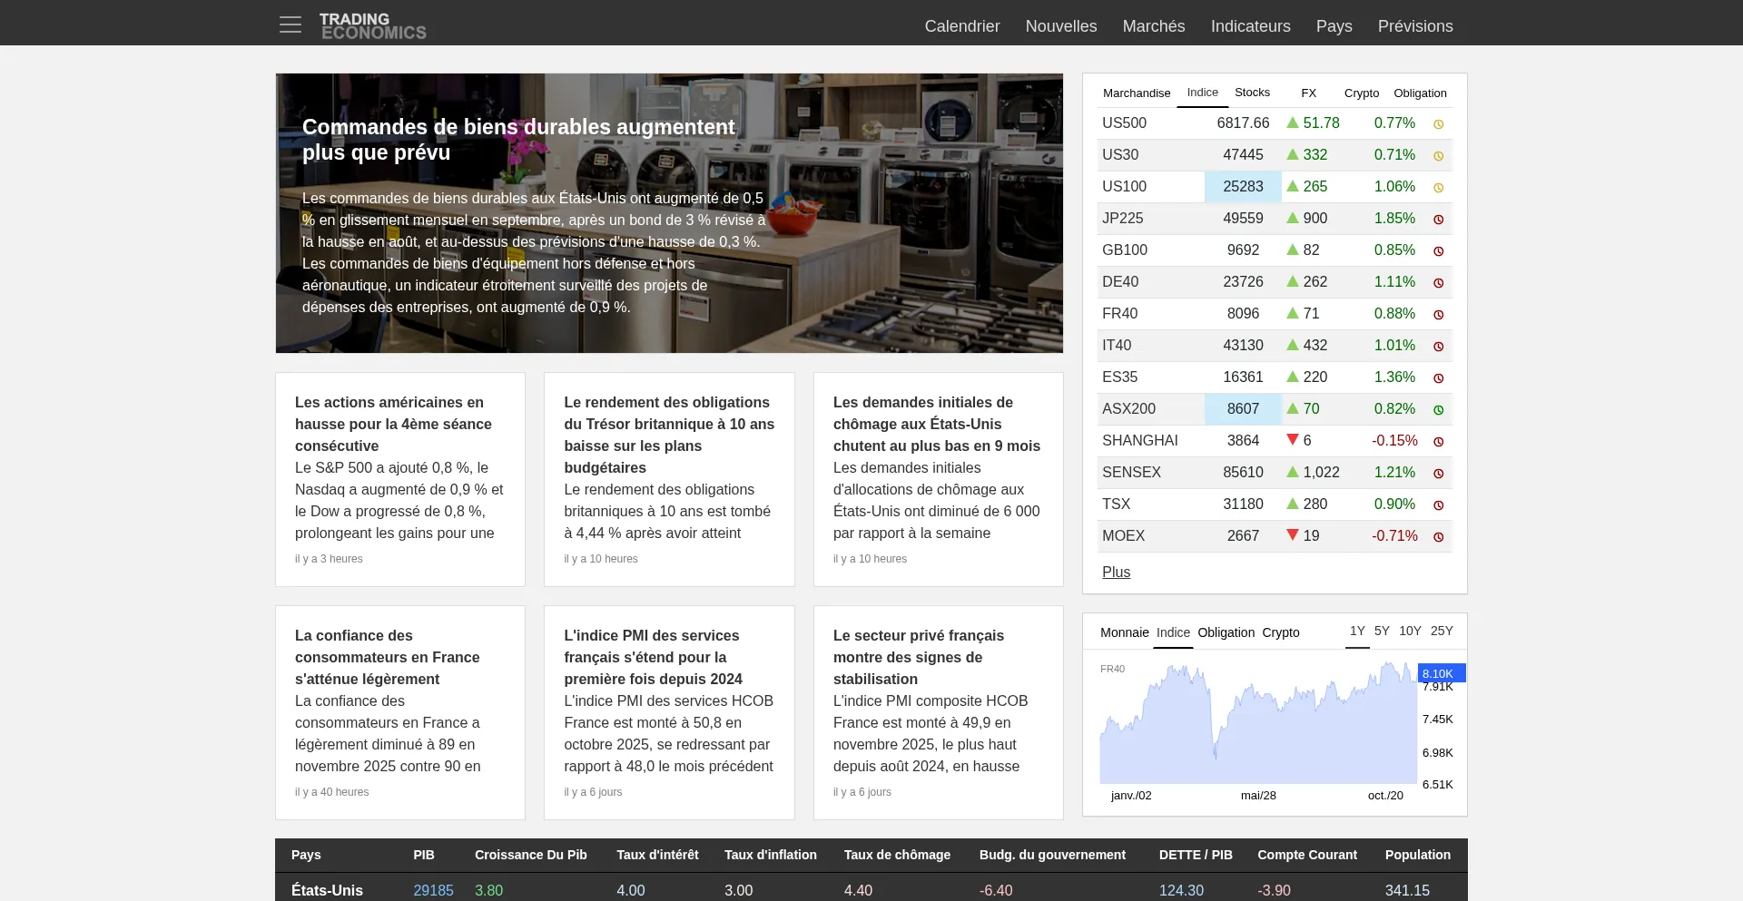Screen dimensions: 1743x901
Task: Click the green clock icon for ASX200
Action: (1438, 410)
